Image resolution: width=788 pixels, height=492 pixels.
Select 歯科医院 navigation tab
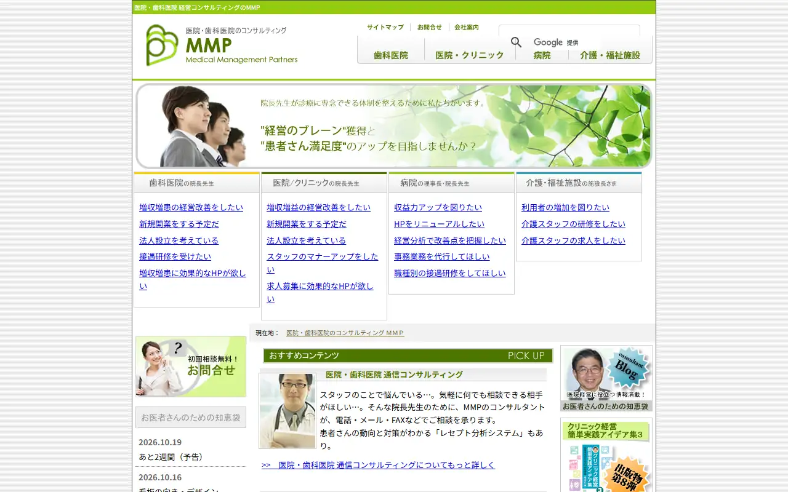click(x=391, y=50)
